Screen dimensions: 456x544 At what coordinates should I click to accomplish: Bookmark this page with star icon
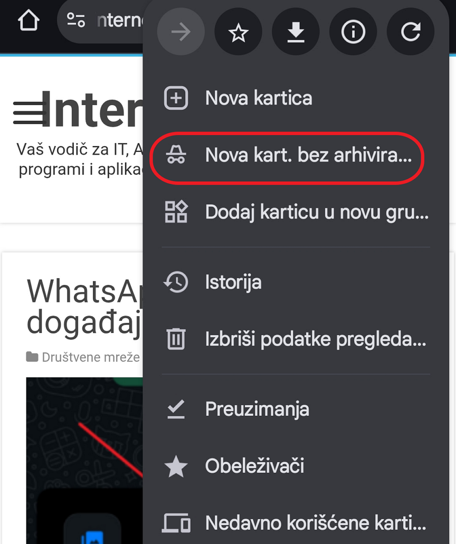point(239,32)
